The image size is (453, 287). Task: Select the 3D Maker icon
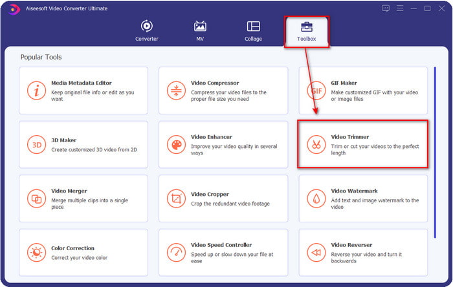coord(38,144)
